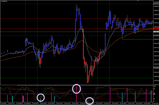Click the DE30,M5 chart symbol label

click(4, 1)
